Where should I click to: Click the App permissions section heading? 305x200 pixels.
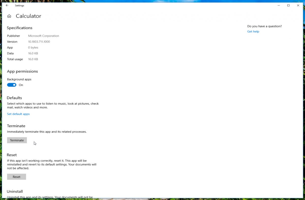(x=22, y=71)
